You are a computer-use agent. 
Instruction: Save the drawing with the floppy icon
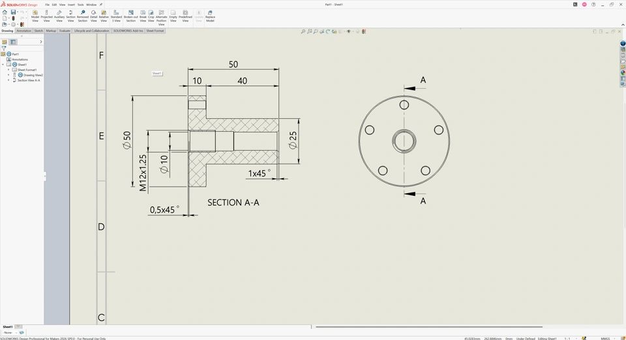[13, 12]
